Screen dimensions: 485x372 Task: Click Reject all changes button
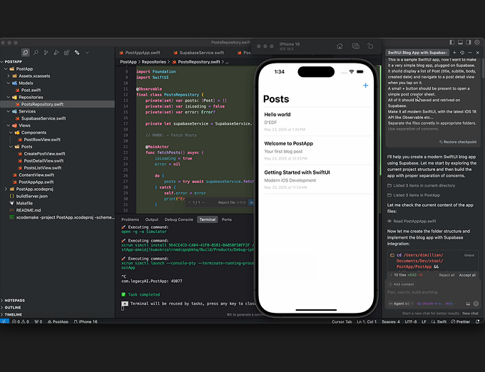[x=446, y=275]
